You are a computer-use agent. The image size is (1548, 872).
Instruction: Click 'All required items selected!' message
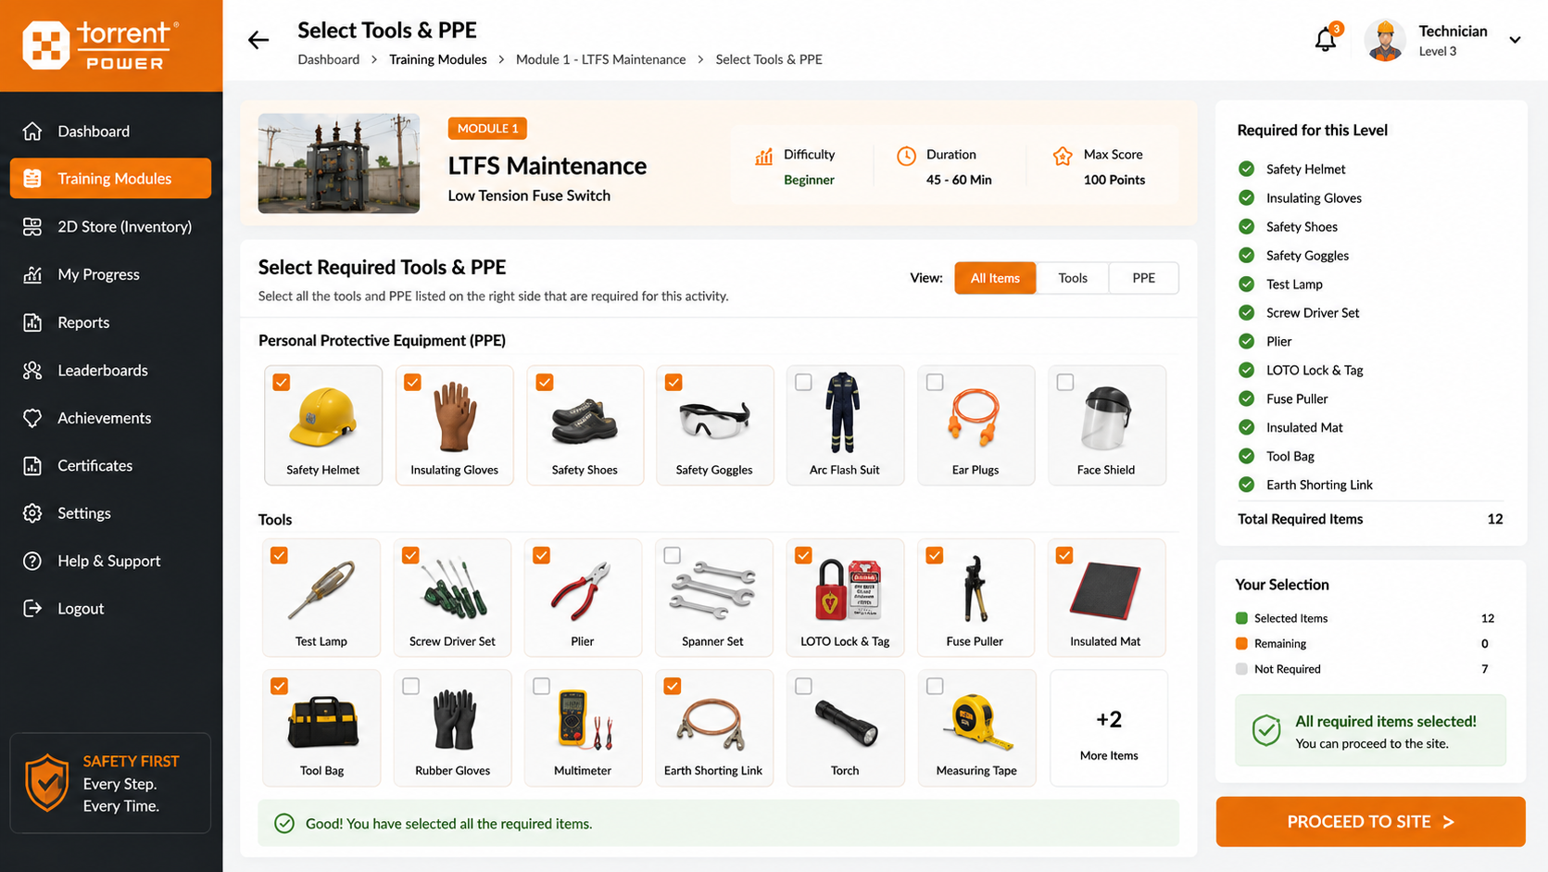(x=1386, y=721)
